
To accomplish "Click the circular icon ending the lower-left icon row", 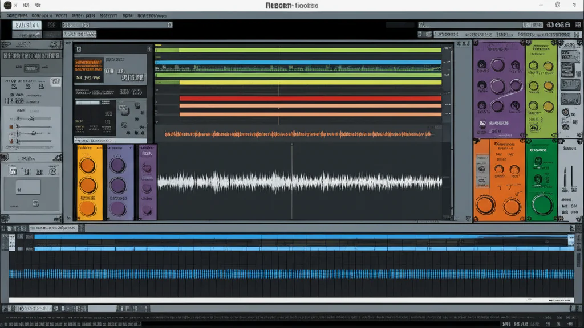I will point(53,171).
